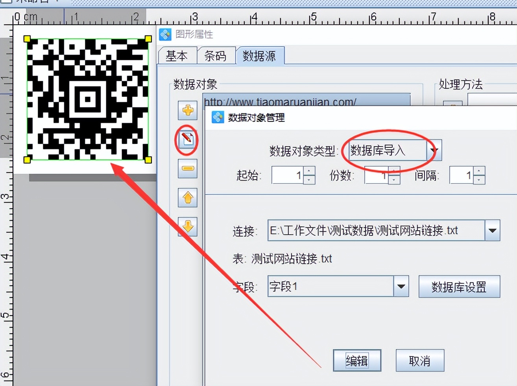Click the remove data object minus icon
This screenshot has height=386, width=517.
pyautogui.click(x=188, y=168)
